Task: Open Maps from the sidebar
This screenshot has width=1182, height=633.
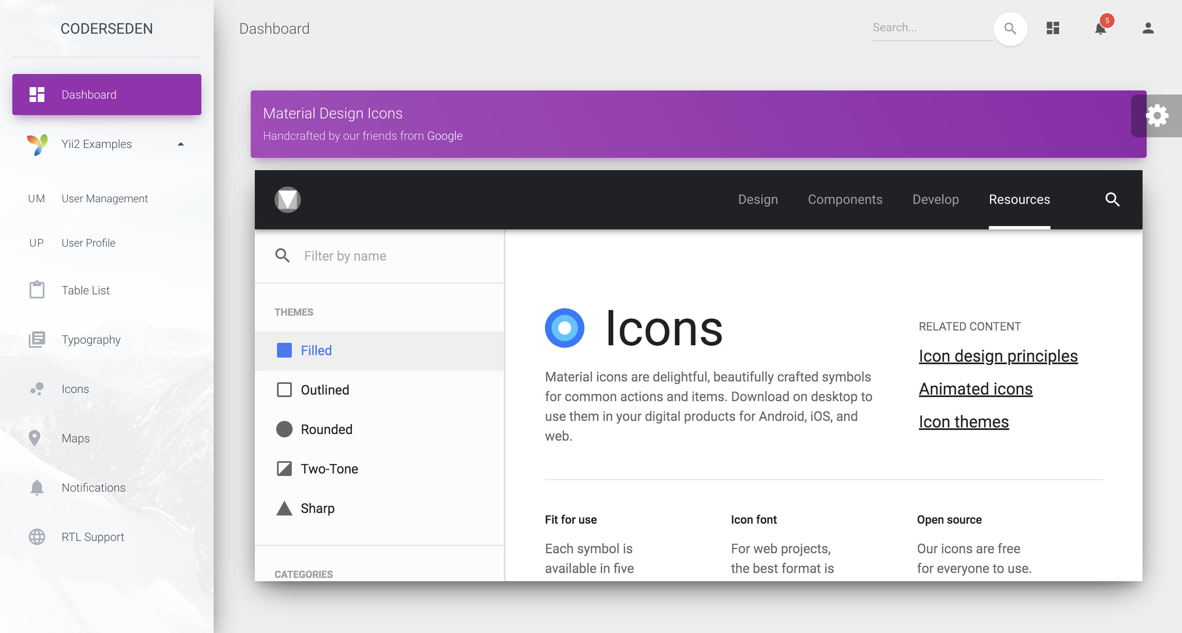Action: (x=76, y=438)
